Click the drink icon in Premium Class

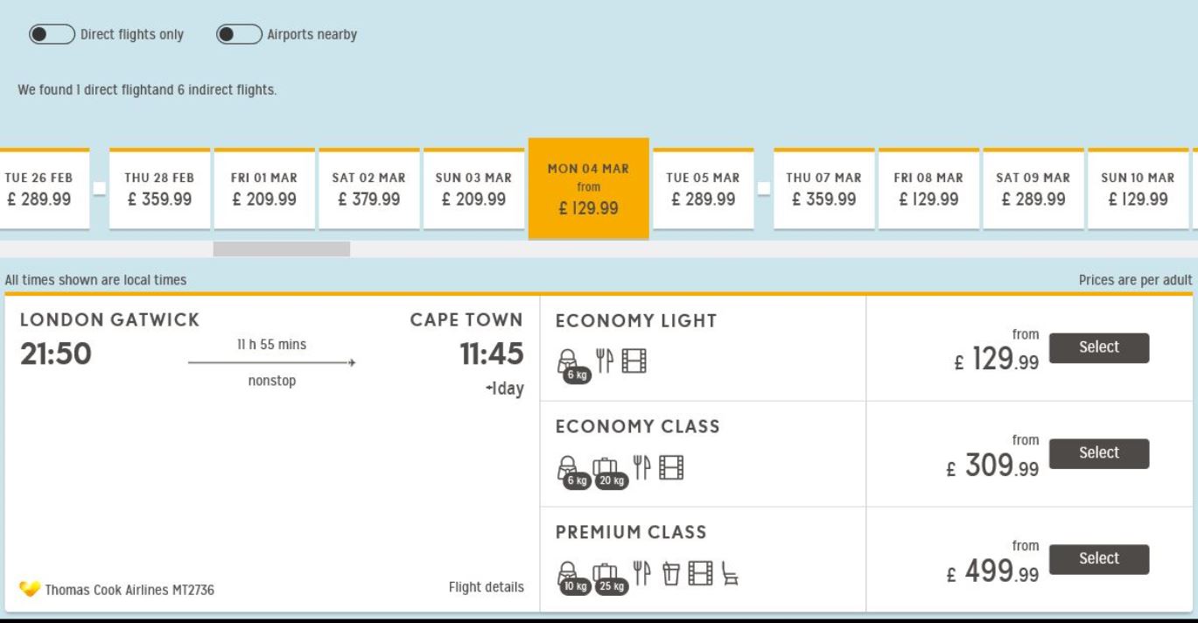(672, 572)
